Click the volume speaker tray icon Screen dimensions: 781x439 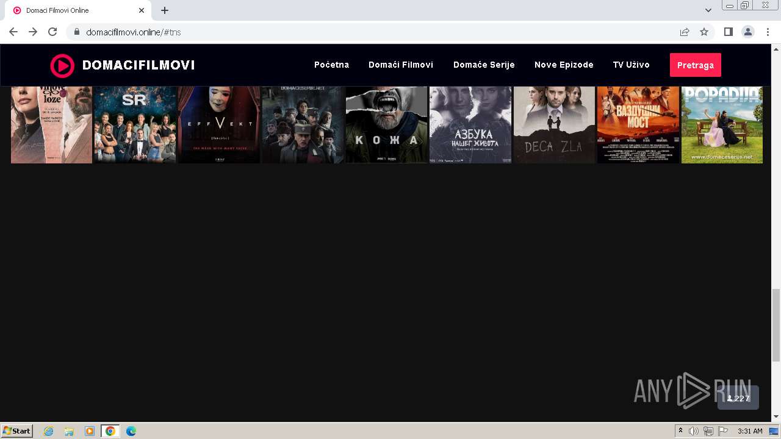[x=694, y=431]
